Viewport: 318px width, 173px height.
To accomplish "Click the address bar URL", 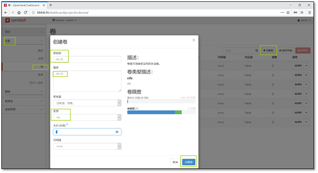I will pyautogui.click(x=63, y=12).
